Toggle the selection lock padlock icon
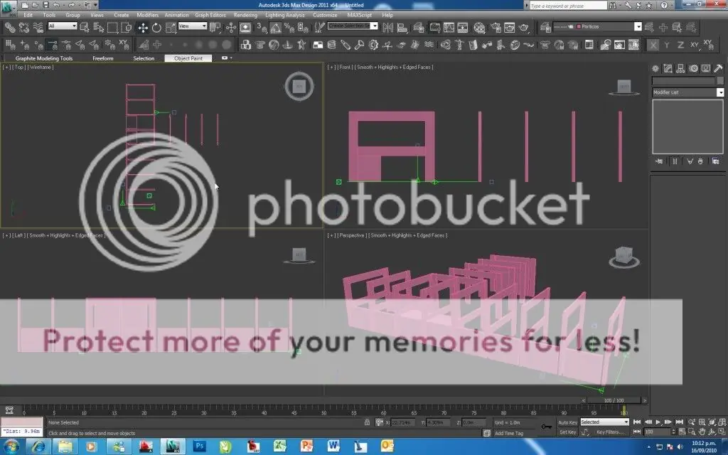The image size is (728, 455). point(368,422)
